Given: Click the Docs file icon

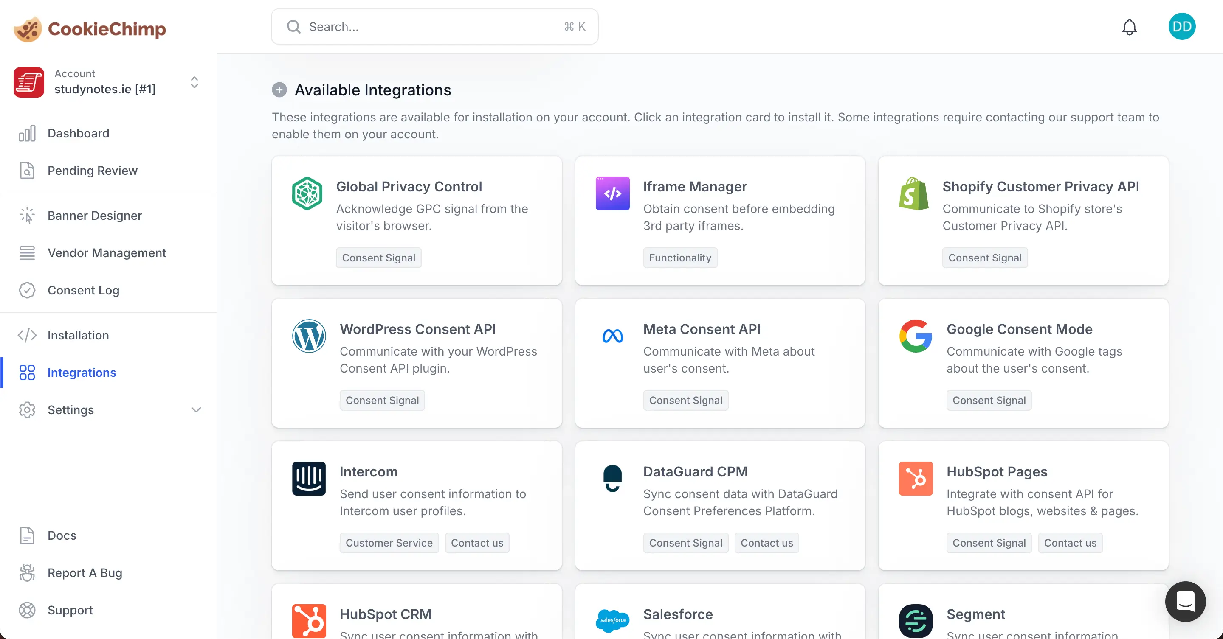Looking at the screenshot, I should click(x=27, y=535).
